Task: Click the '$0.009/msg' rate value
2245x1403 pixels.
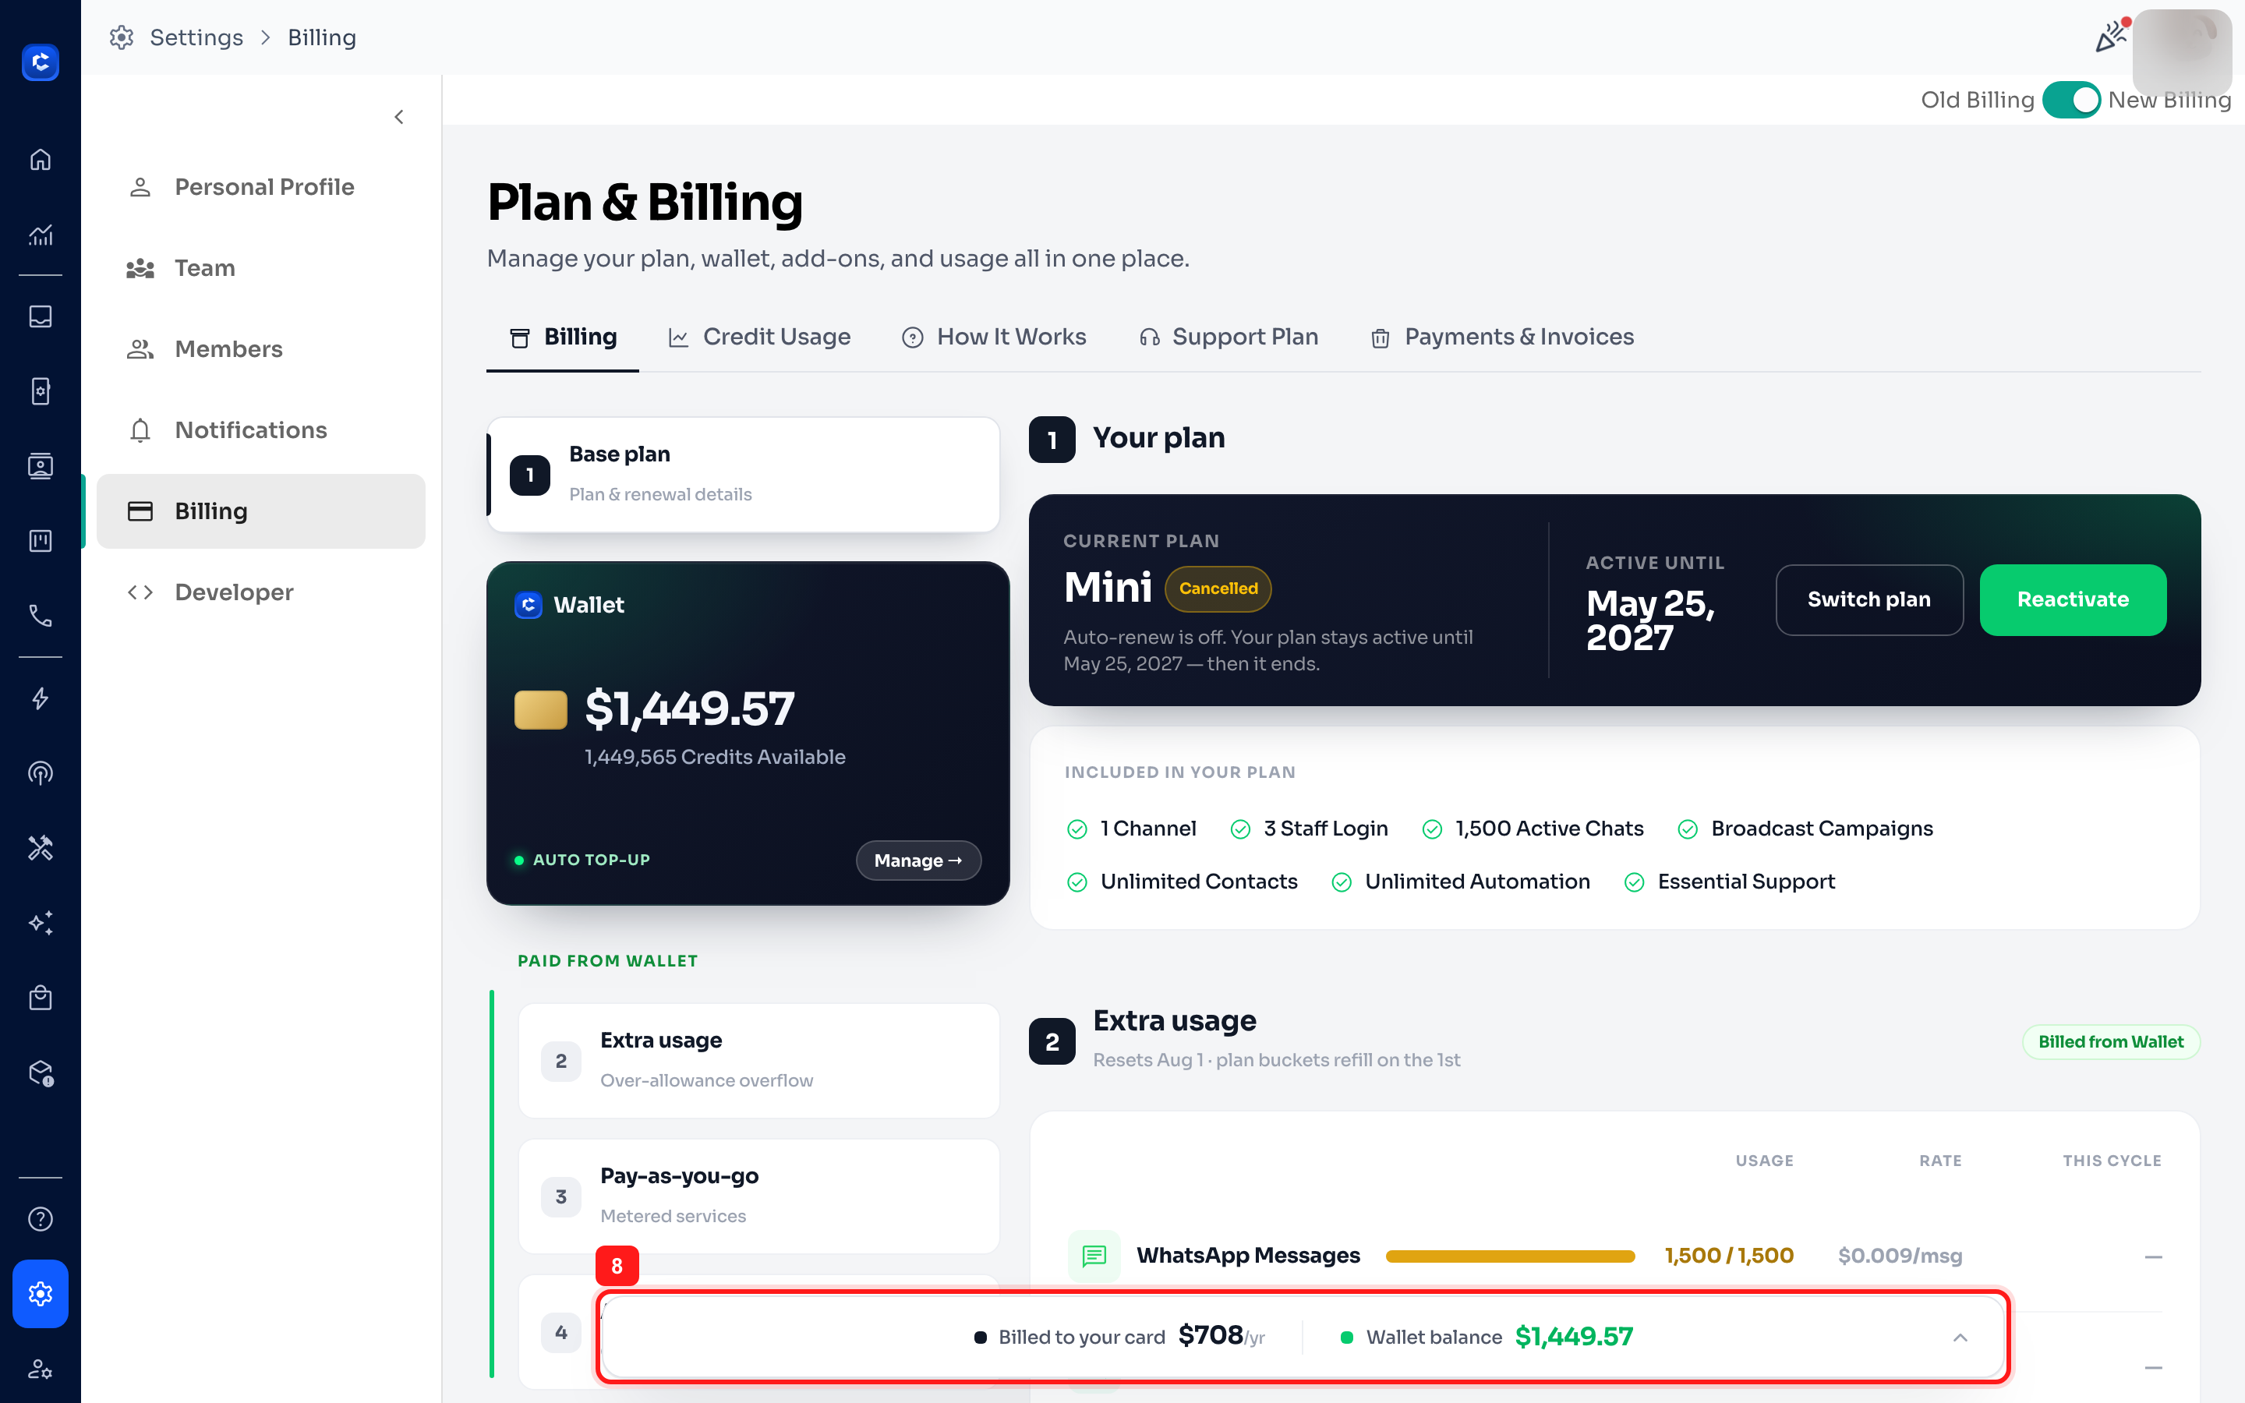Action: pos(1900,1256)
